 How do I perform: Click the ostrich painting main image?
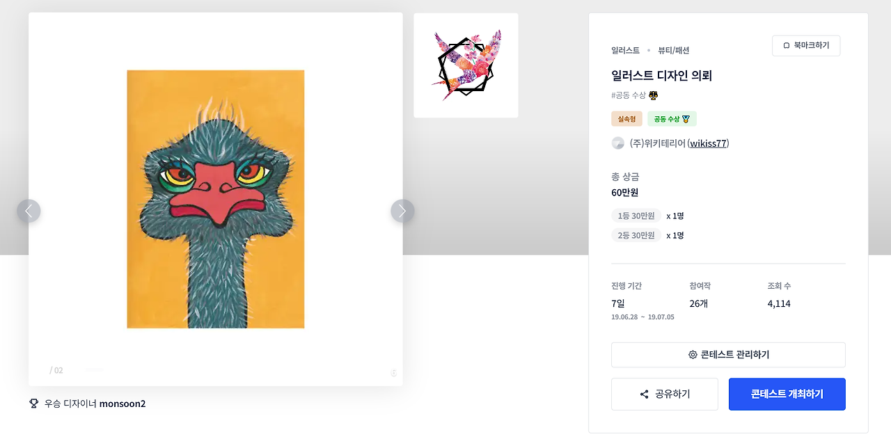tap(216, 199)
